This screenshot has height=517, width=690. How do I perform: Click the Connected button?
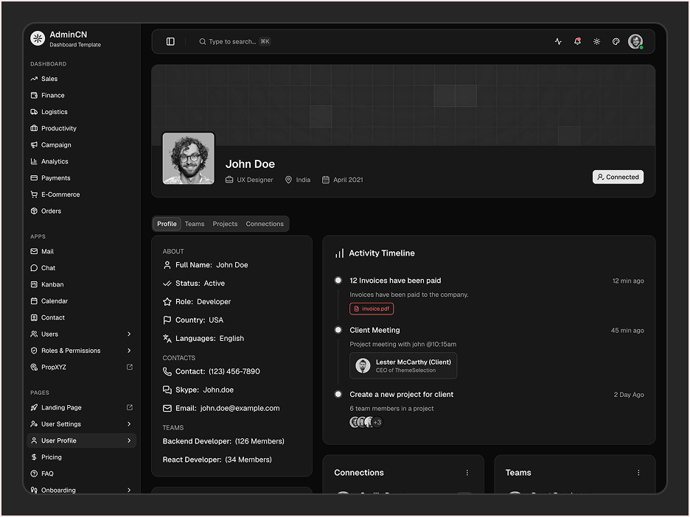(x=618, y=177)
